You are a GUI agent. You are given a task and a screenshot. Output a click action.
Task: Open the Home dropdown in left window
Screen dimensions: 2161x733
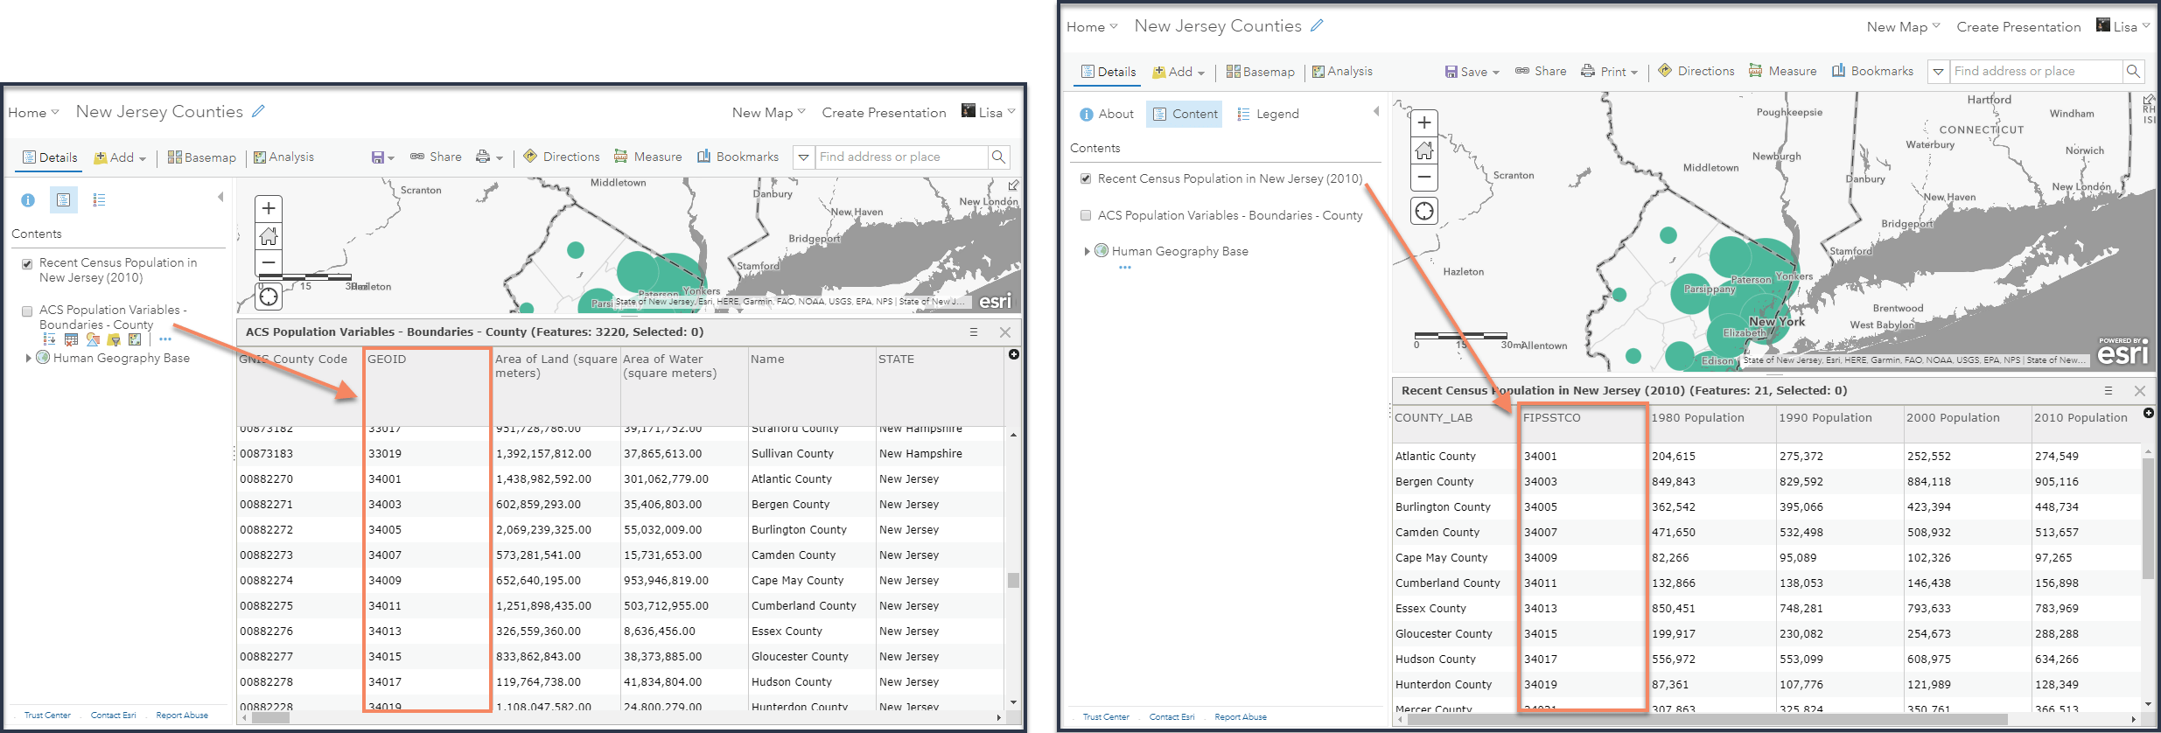click(x=34, y=113)
